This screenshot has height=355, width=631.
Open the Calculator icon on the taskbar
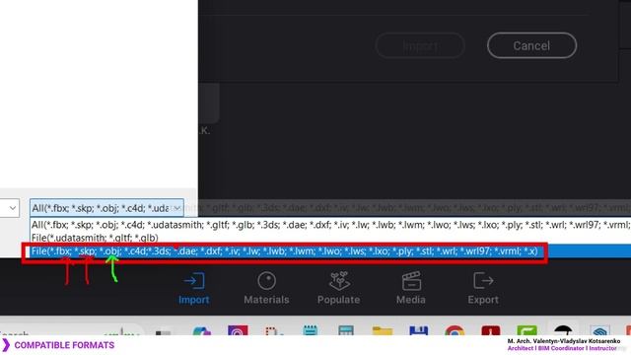pos(346,330)
